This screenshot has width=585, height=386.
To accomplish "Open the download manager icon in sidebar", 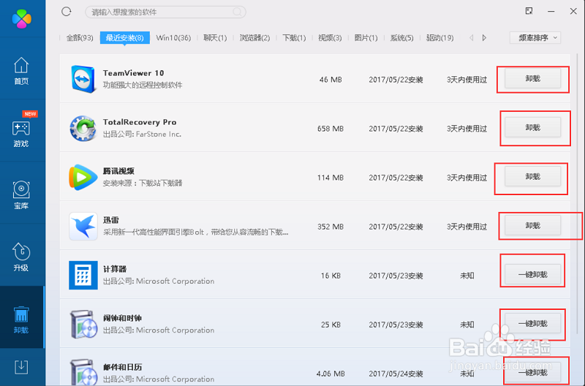I will click(x=21, y=367).
